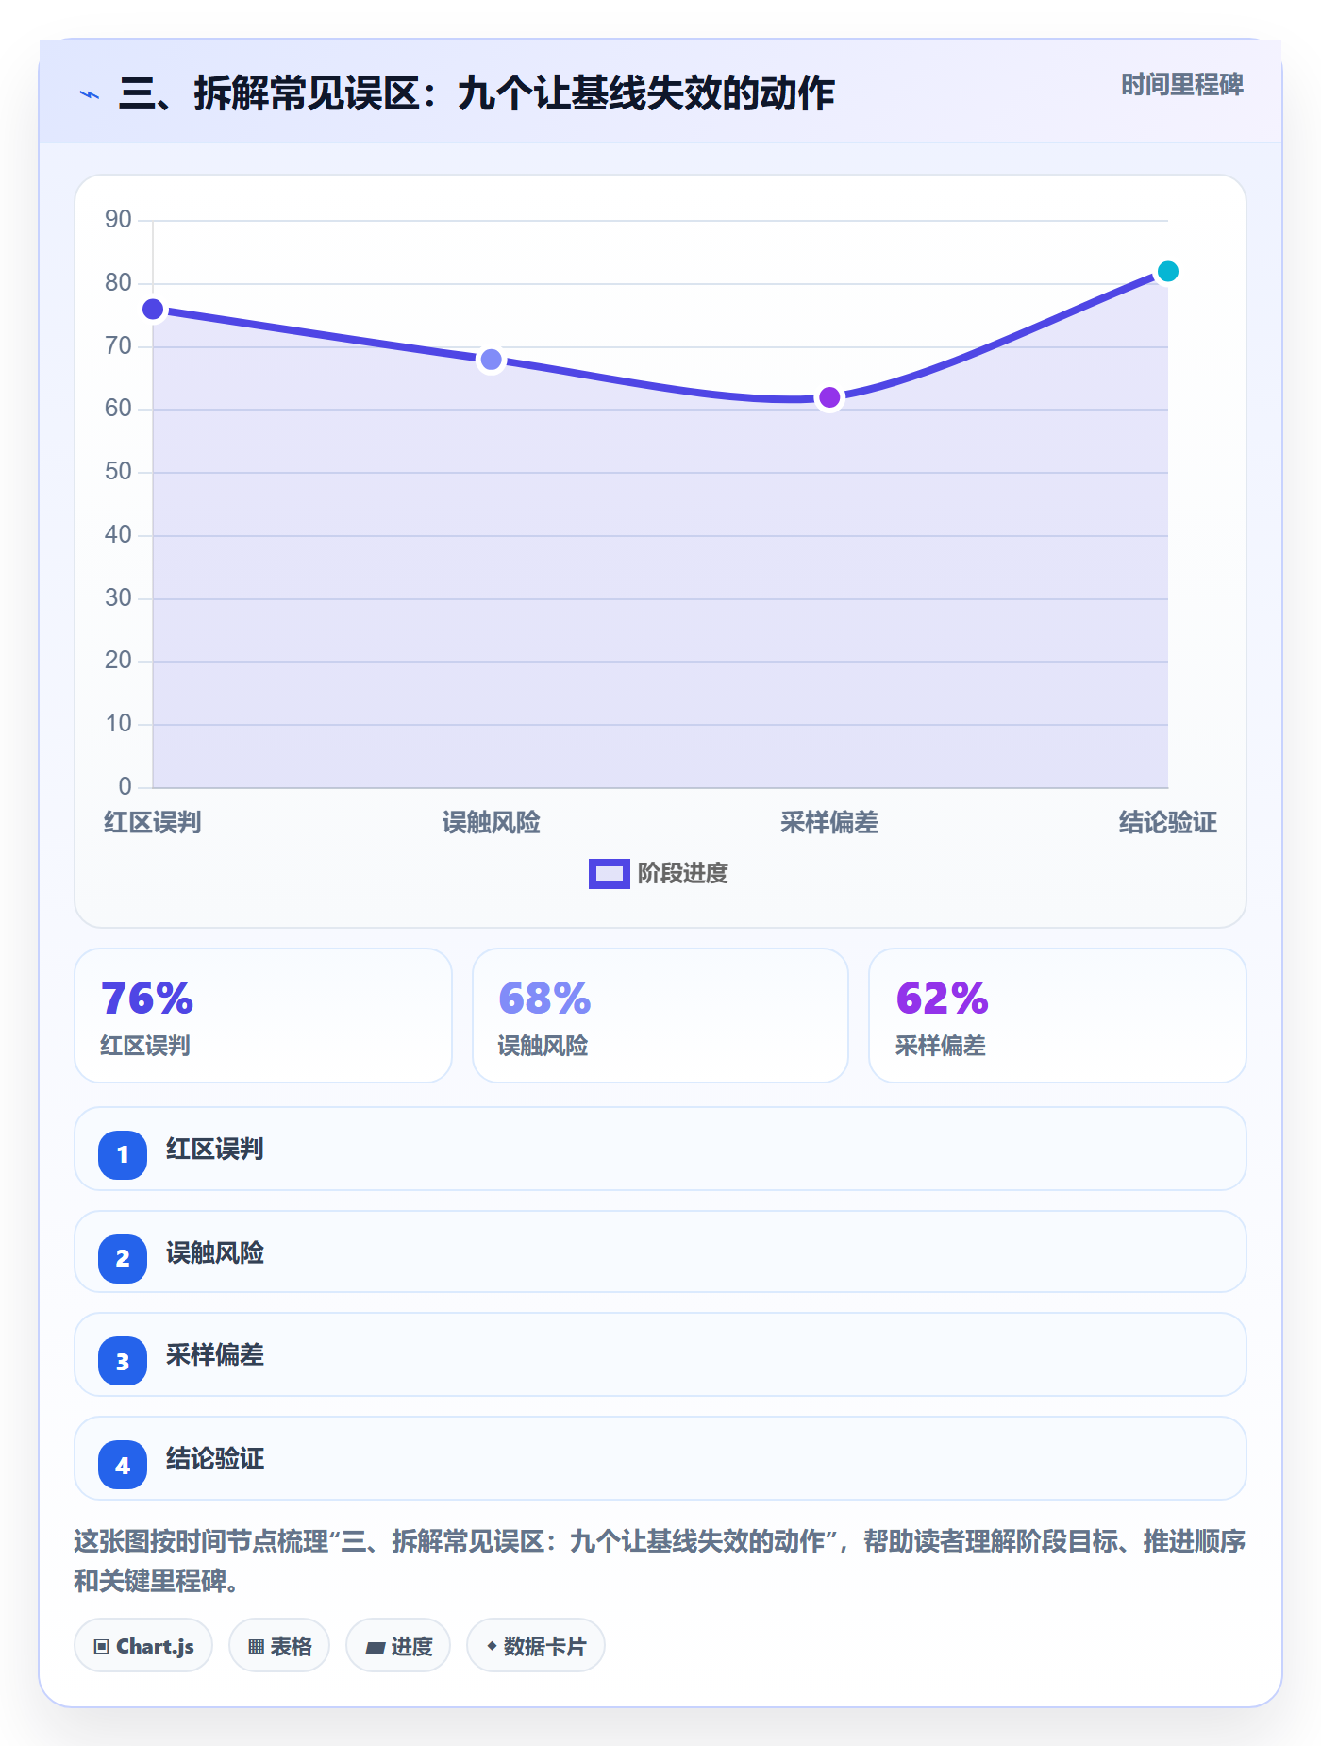Click the 90 y-axis tick value
Image resolution: width=1321 pixels, height=1746 pixels.
[118, 219]
